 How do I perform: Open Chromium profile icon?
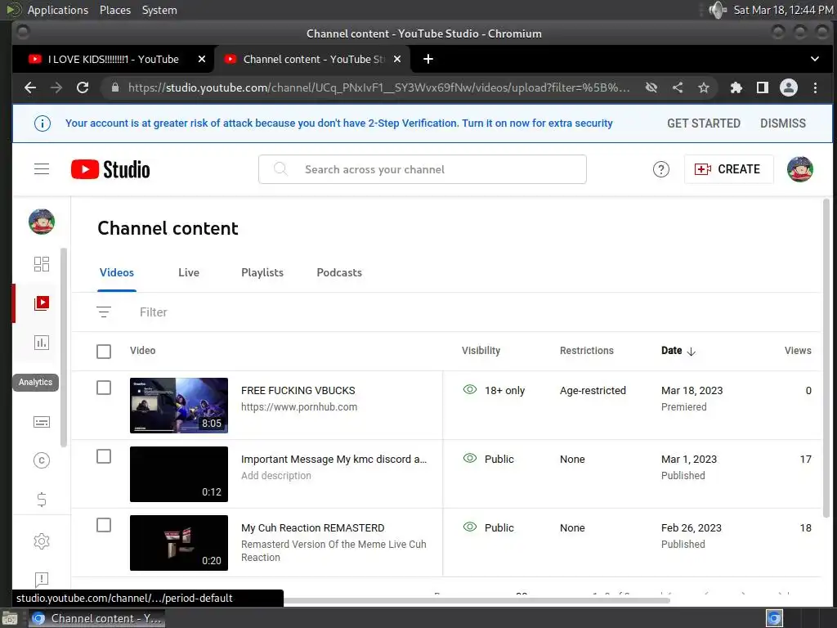789,87
